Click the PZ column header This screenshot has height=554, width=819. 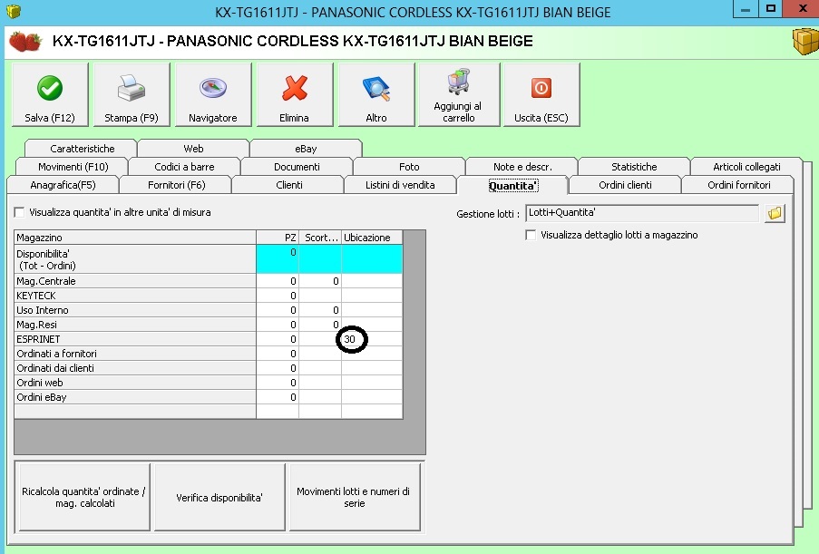[278, 238]
